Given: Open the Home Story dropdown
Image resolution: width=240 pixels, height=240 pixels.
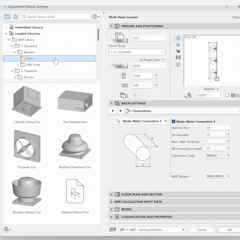Looking at the screenshot, I should point(137,52).
